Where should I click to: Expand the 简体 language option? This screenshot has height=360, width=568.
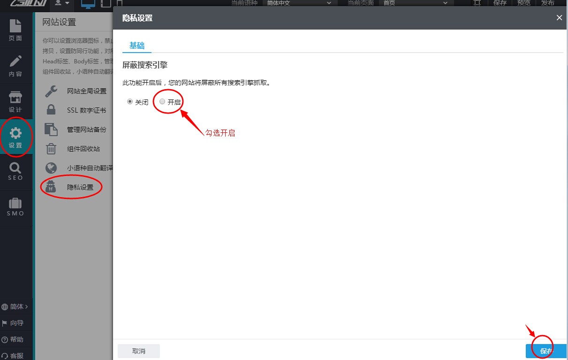tap(15, 306)
